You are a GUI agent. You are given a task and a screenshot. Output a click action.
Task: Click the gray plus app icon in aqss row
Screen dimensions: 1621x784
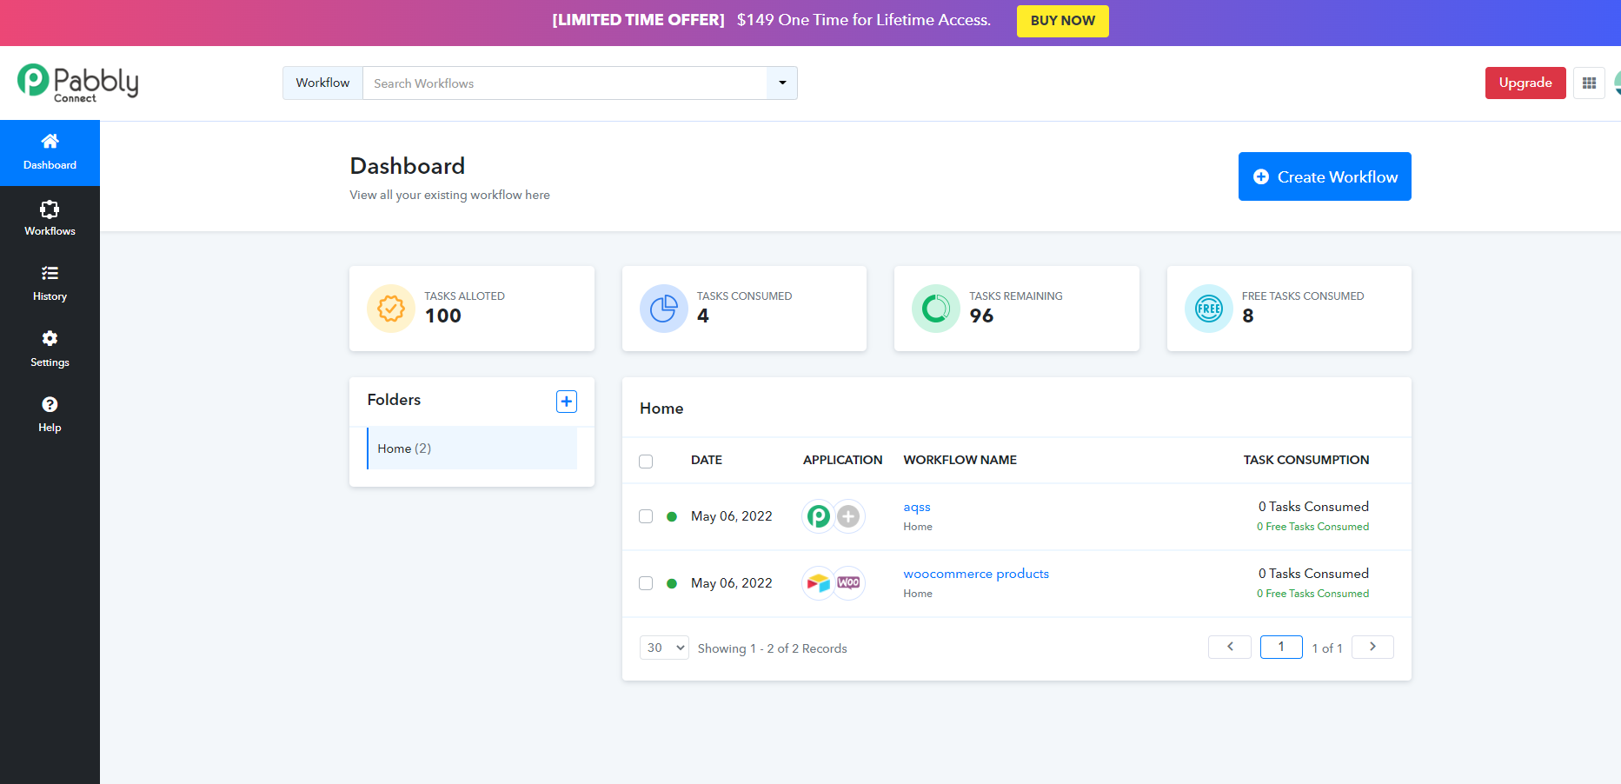pos(849,516)
